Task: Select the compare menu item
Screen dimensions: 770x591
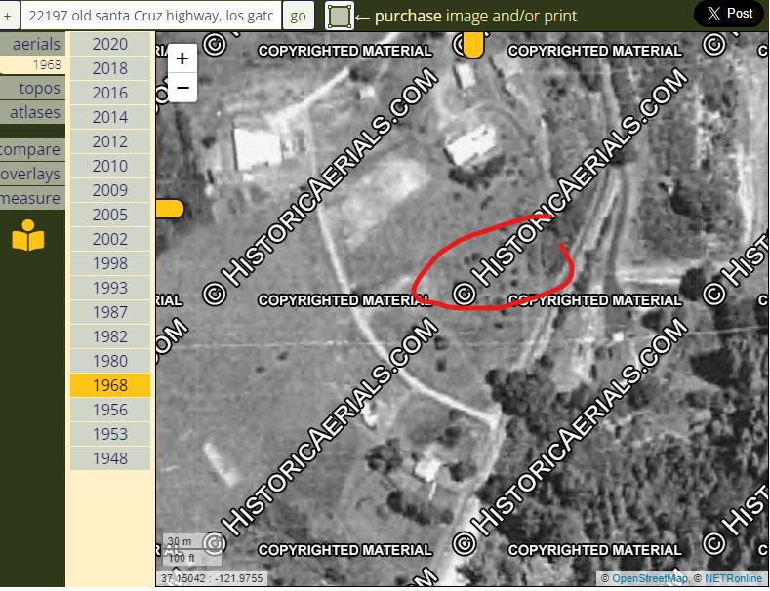Action: tap(31, 150)
